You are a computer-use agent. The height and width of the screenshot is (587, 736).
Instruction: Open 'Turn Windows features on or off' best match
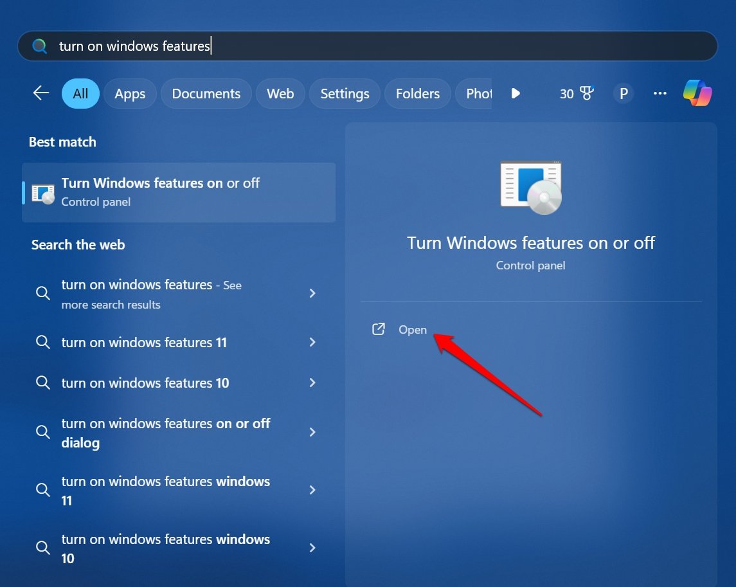click(179, 192)
